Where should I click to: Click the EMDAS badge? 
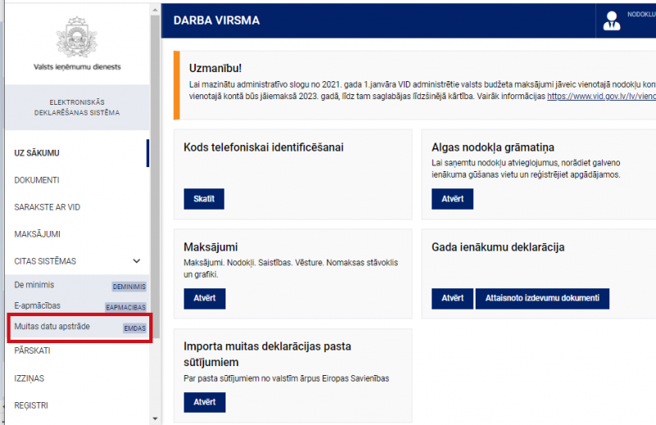pos(134,328)
